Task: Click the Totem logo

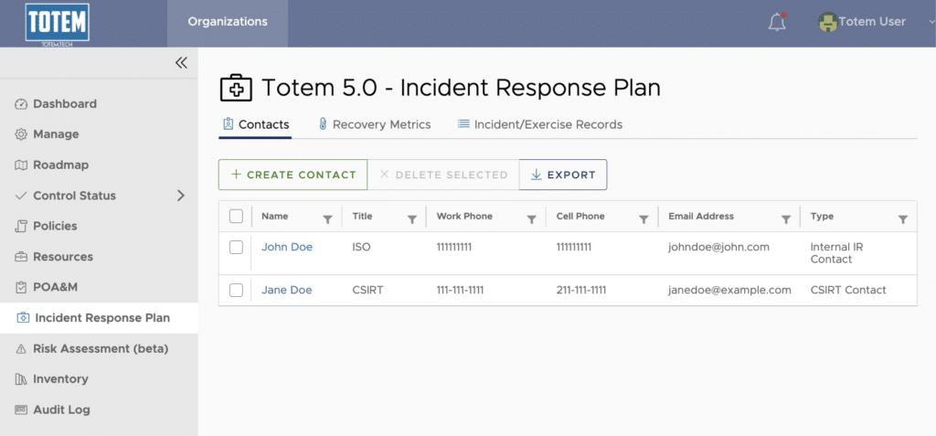Action: pyautogui.click(x=58, y=24)
